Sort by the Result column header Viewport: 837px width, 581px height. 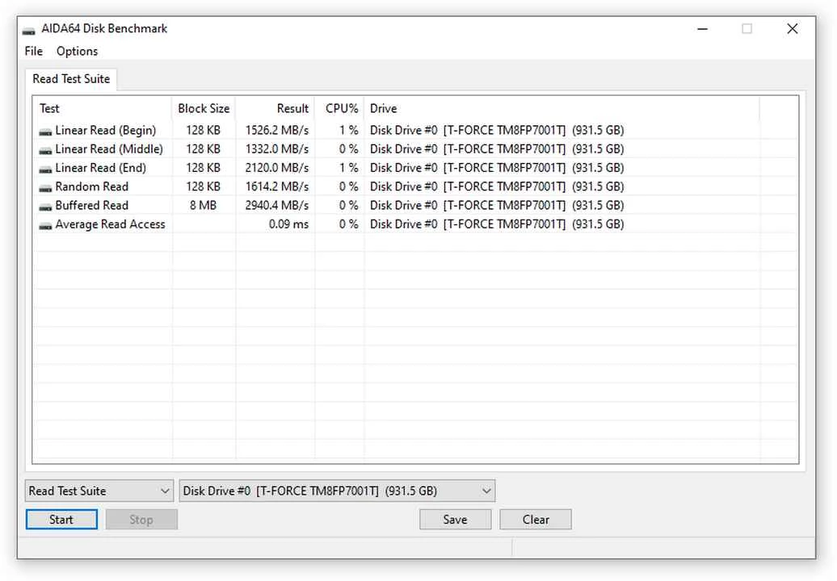coord(275,109)
